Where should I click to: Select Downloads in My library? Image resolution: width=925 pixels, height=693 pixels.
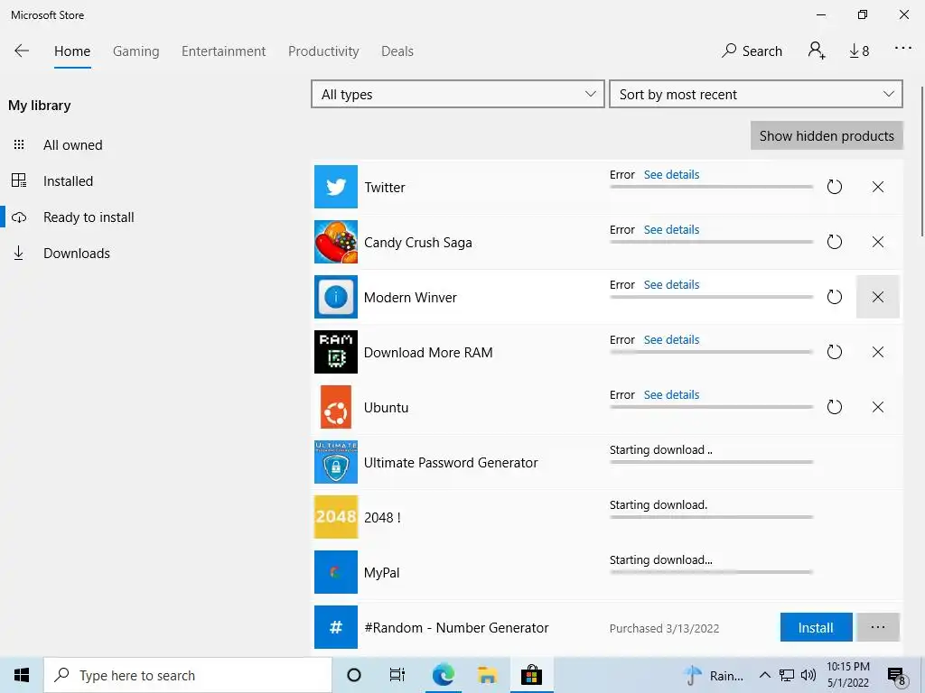pyautogui.click(x=77, y=254)
